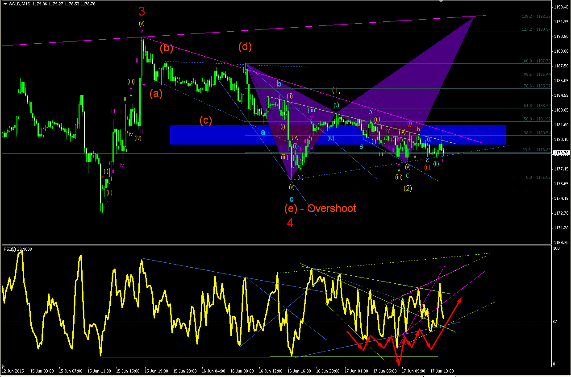Click the orange (c) wave label

tap(205, 120)
